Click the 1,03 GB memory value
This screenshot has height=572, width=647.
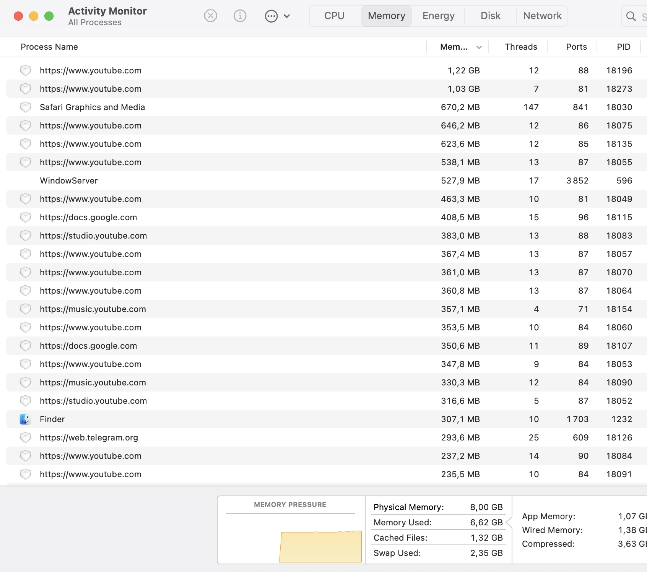[x=463, y=89]
